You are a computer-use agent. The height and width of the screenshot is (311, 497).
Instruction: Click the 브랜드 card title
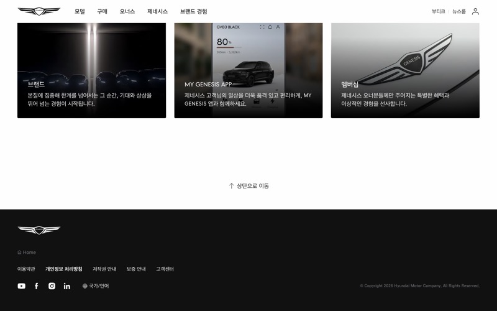coord(36,84)
